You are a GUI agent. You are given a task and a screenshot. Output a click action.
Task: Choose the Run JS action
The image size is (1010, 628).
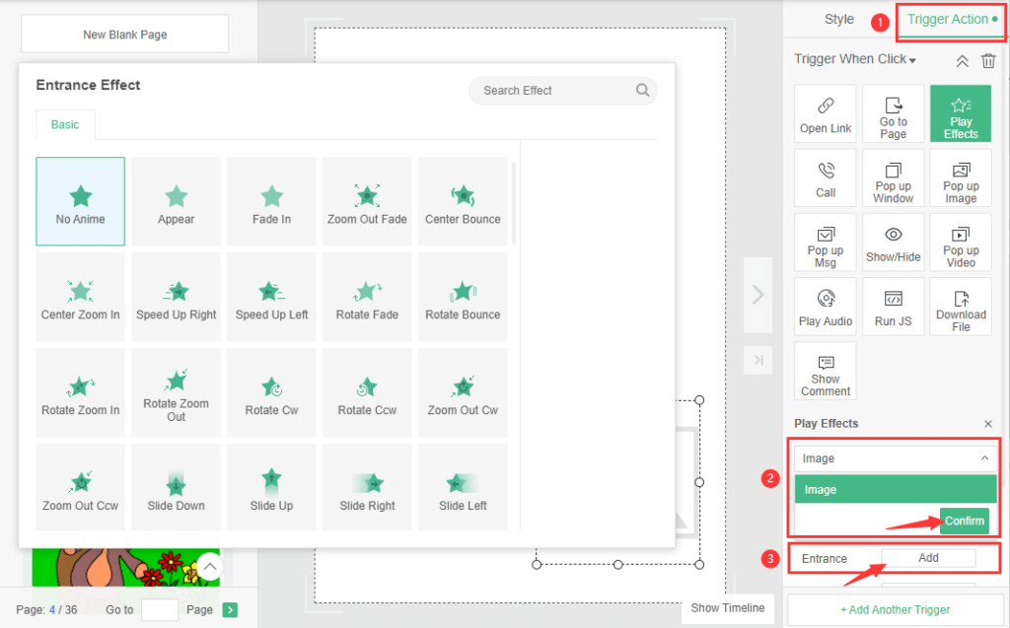pos(893,307)
